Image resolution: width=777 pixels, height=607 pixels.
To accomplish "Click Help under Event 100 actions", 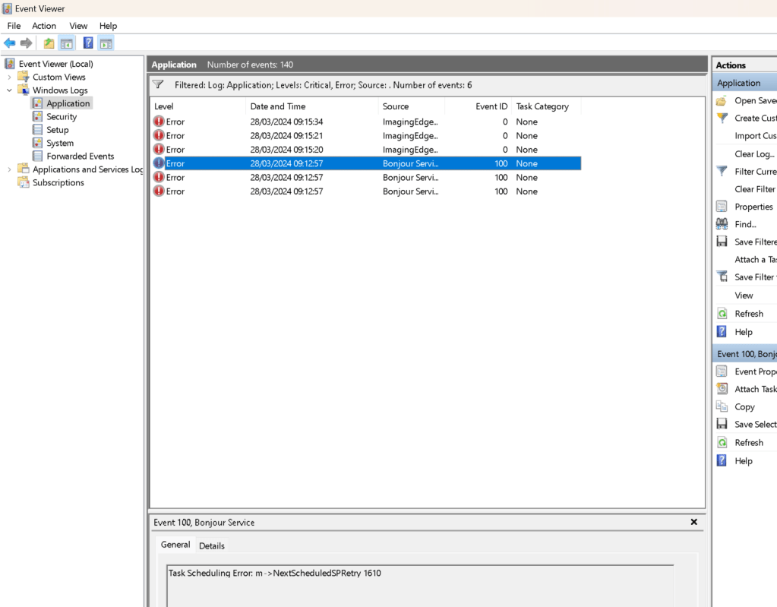I will (744, 461).
